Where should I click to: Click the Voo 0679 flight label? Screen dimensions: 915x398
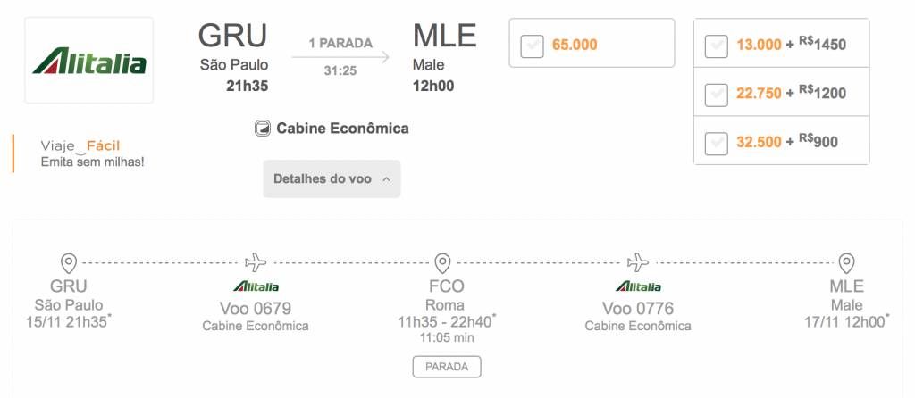[256, 308]
